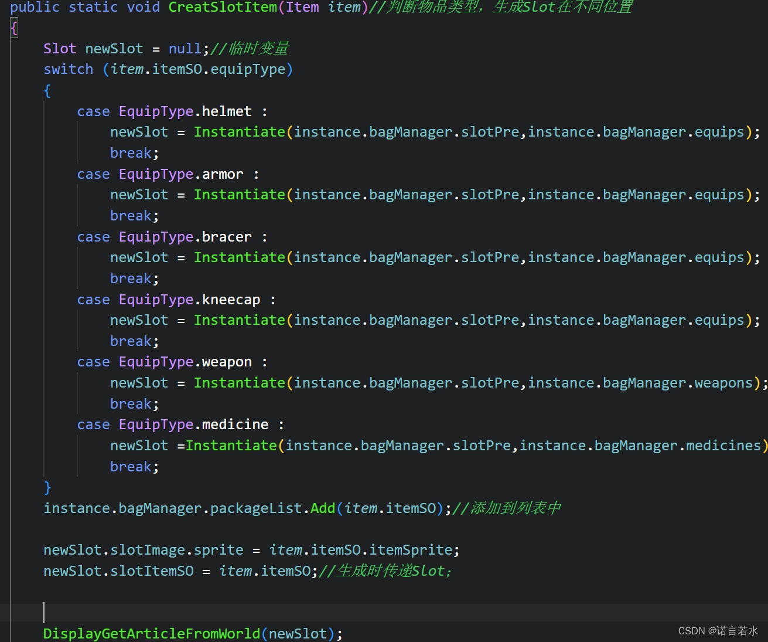Viewport: 768px width, 642px height.
Task: Click the '//添加到列表中' comment
Action: 507,508
